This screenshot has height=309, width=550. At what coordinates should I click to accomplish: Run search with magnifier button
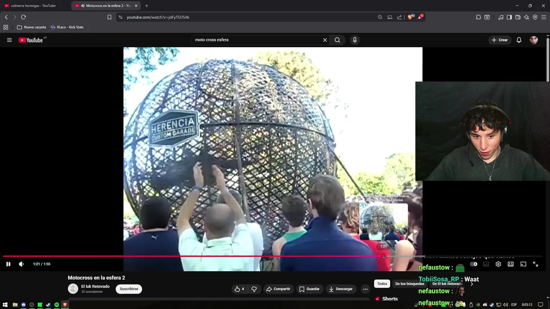click(337, 40)
